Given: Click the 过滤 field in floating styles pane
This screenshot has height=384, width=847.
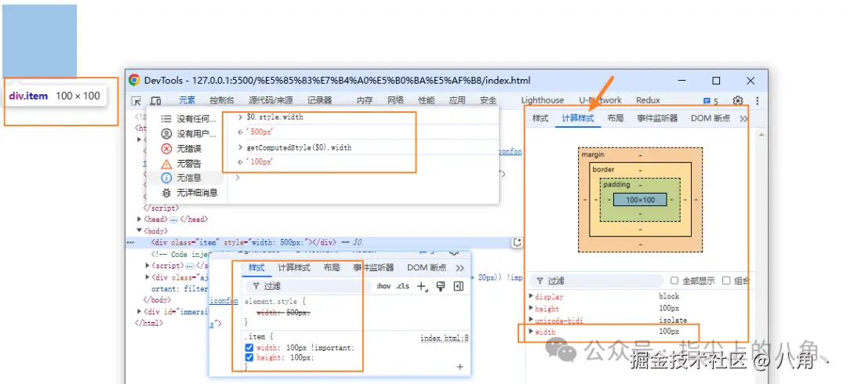Looking at the screenshot, I should pyautogui.click(x=309, y=286).
